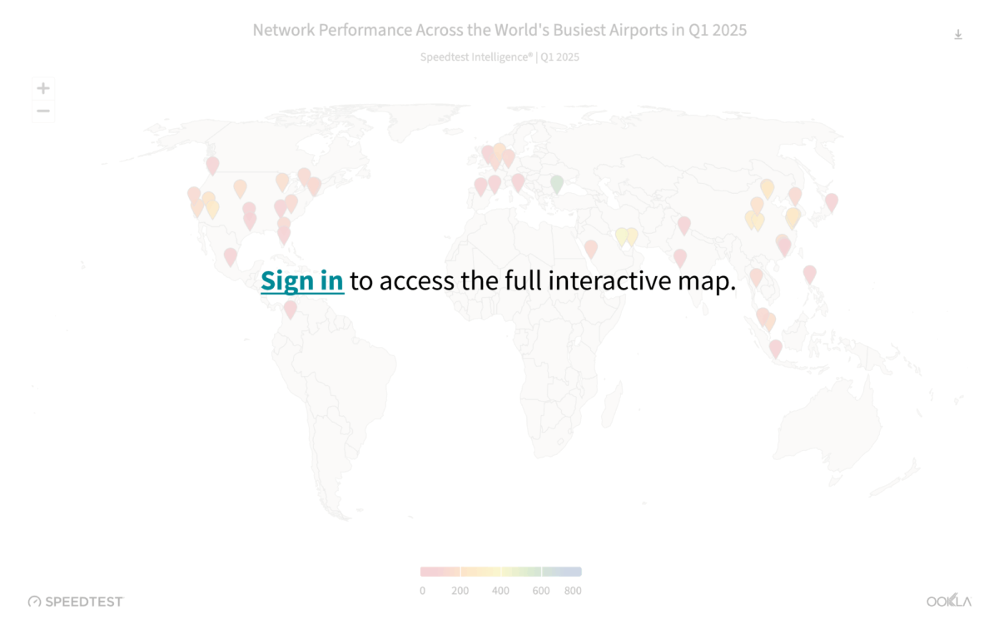Select the Saudi Arabia pin near Red Sea
This screenshot has height=629, width=999.
pyautogui.click(x=591, y=248)
